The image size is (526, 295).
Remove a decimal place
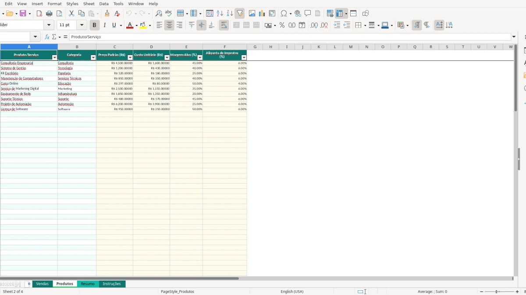coord(324,25)
